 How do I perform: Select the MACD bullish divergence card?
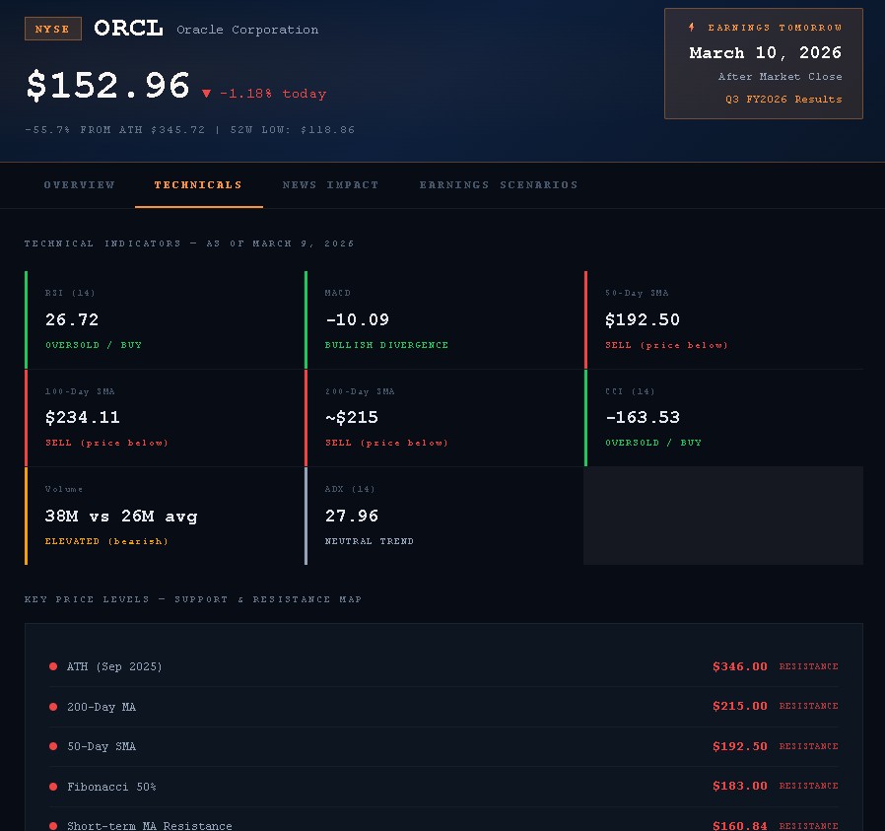click(444, 319)
